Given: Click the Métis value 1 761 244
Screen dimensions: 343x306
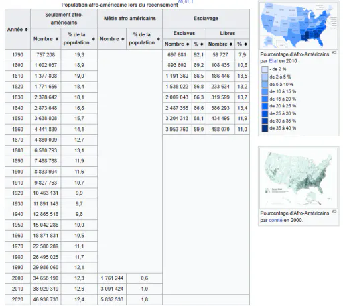Looking at the screenshot, I should click(x=112, y=278).
